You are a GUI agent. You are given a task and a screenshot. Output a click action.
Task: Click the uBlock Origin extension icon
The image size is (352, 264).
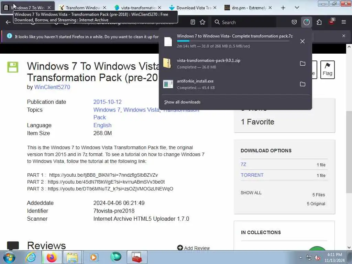pos(332,22)
